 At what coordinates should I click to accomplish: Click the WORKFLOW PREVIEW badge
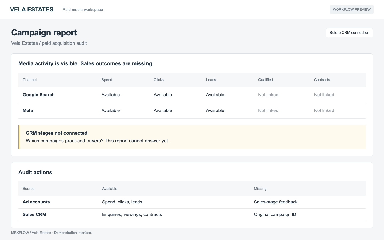click(351, 9)
